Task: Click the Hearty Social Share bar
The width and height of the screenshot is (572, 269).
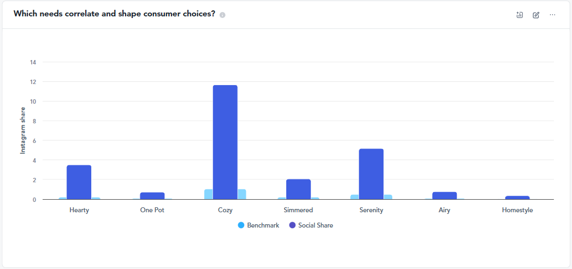Action: click(79, 182)
